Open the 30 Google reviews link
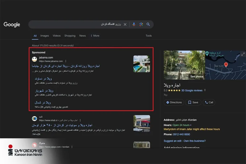The height and width of the screenshot is (164, 246). (x=192, y=90)
